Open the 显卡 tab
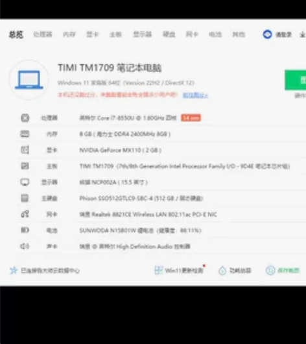 [93, 34]
